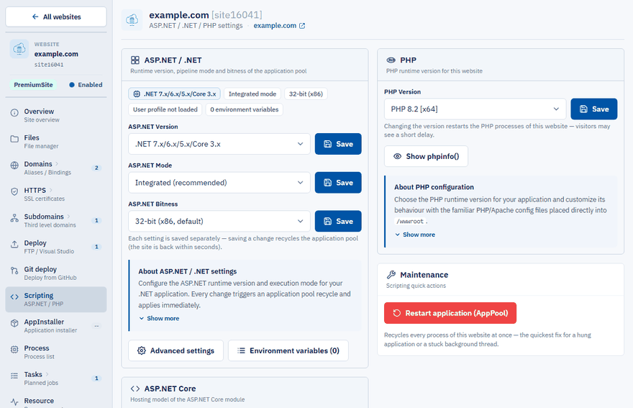
Task: Click the Maintenance wrench icon
Action: [391, 275]
